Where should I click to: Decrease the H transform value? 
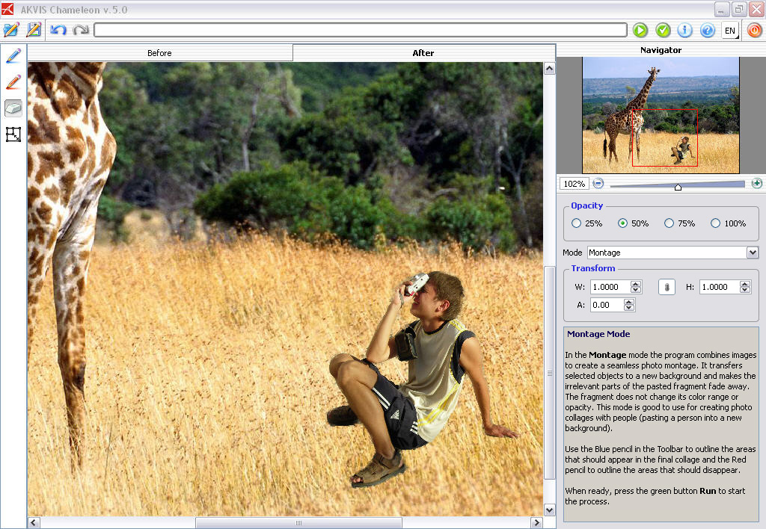744,290
